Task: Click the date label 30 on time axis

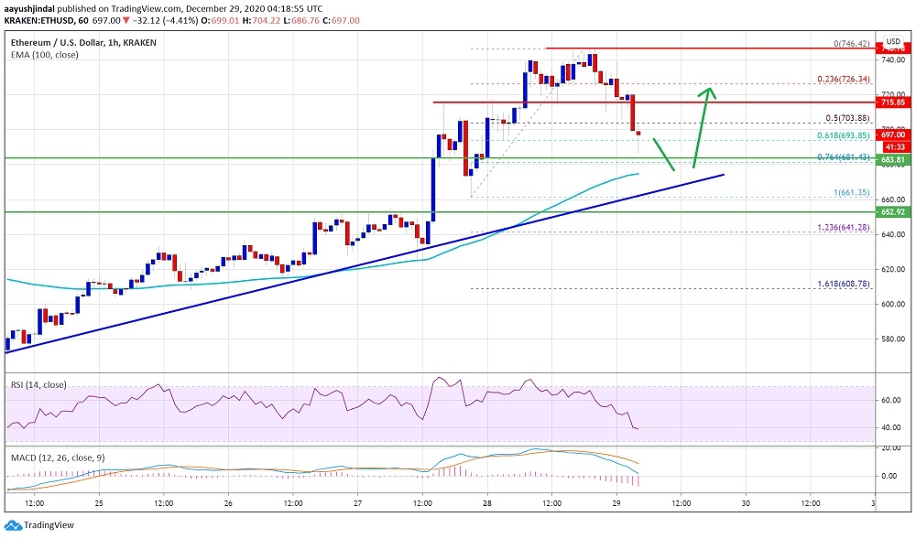Action: 746,503
